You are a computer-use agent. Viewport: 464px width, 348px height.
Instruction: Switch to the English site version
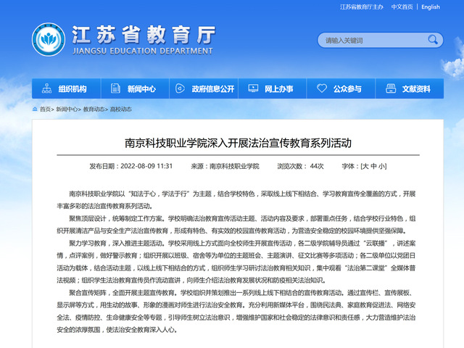pos(430,7)
